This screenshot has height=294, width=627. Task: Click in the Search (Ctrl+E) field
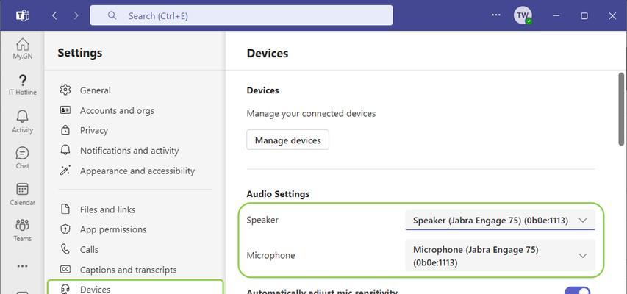[x=241, y=15]
